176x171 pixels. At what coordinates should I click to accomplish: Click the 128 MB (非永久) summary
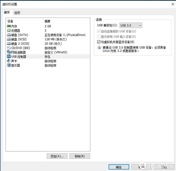(56, 39)
